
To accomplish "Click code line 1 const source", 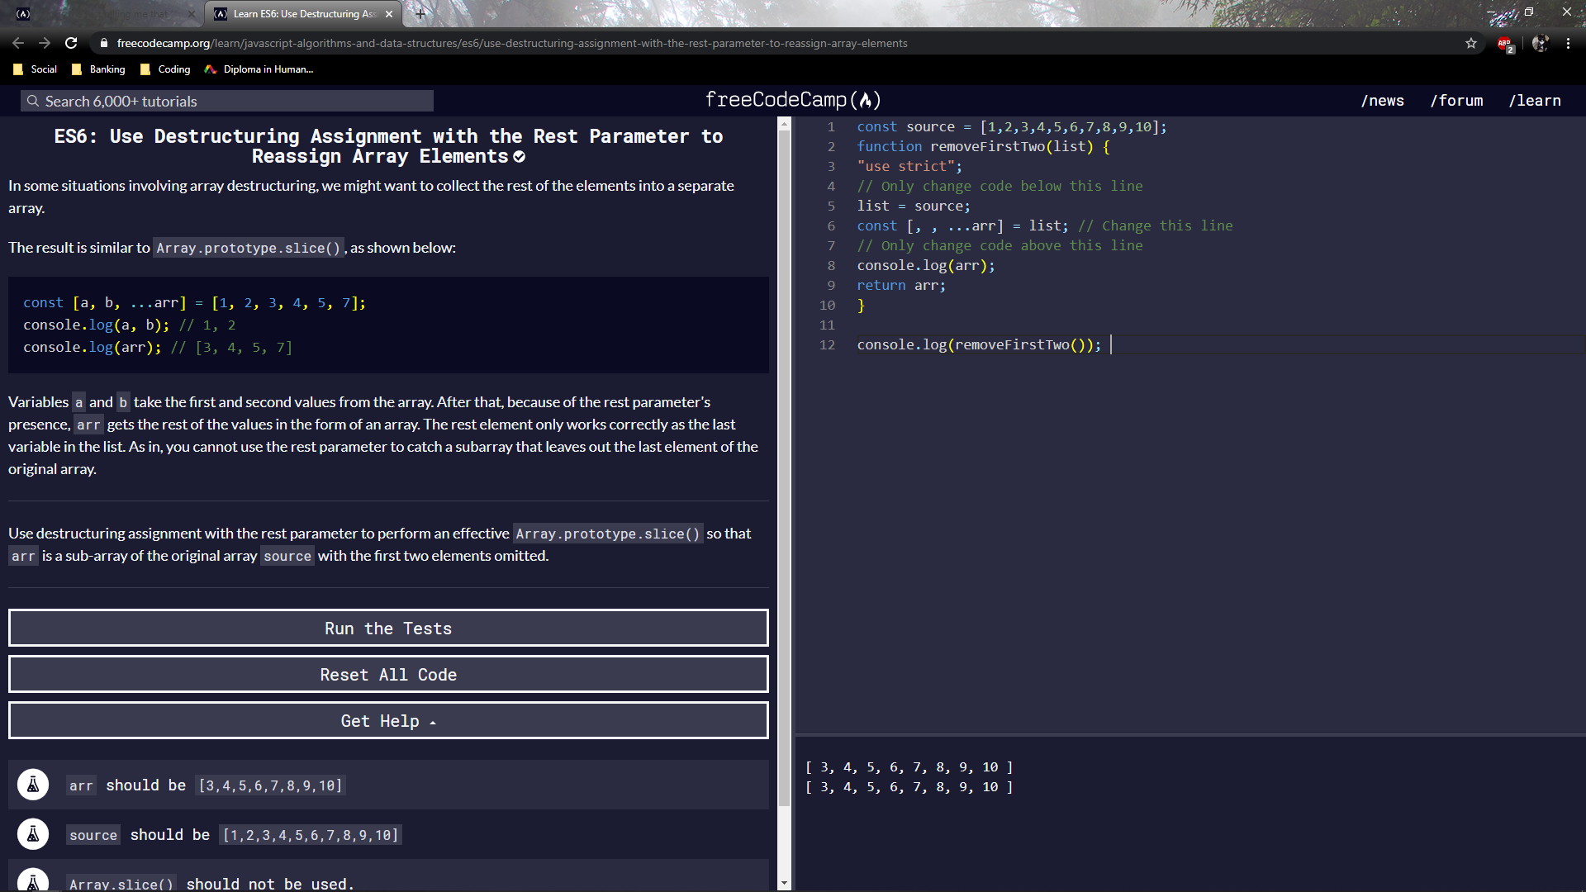I will pyautogui.click(x=1012, y=126).
